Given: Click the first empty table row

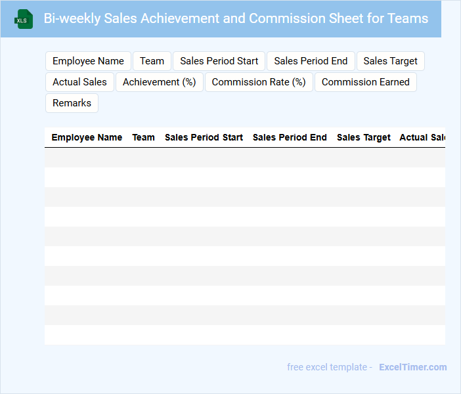Looking at the screenshot, I should (244, 158).
